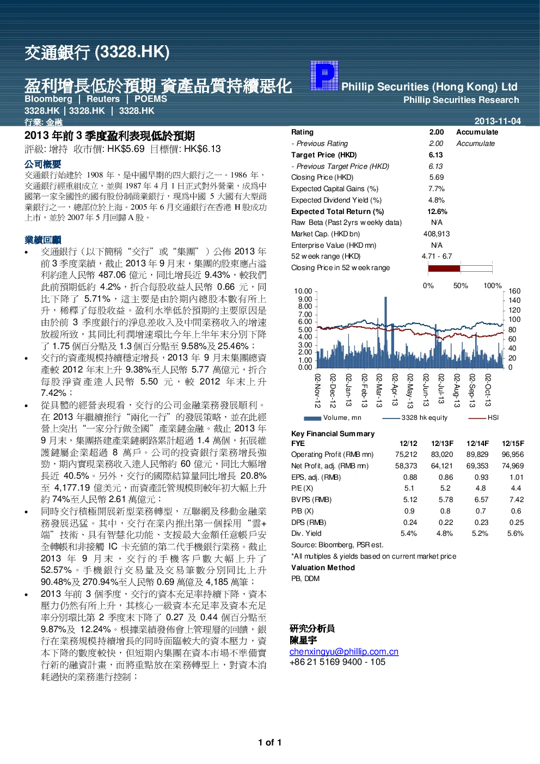This screenshot has width=540, height=764.
Task: Click the 12/13F column header
Action: pos(443,443)
